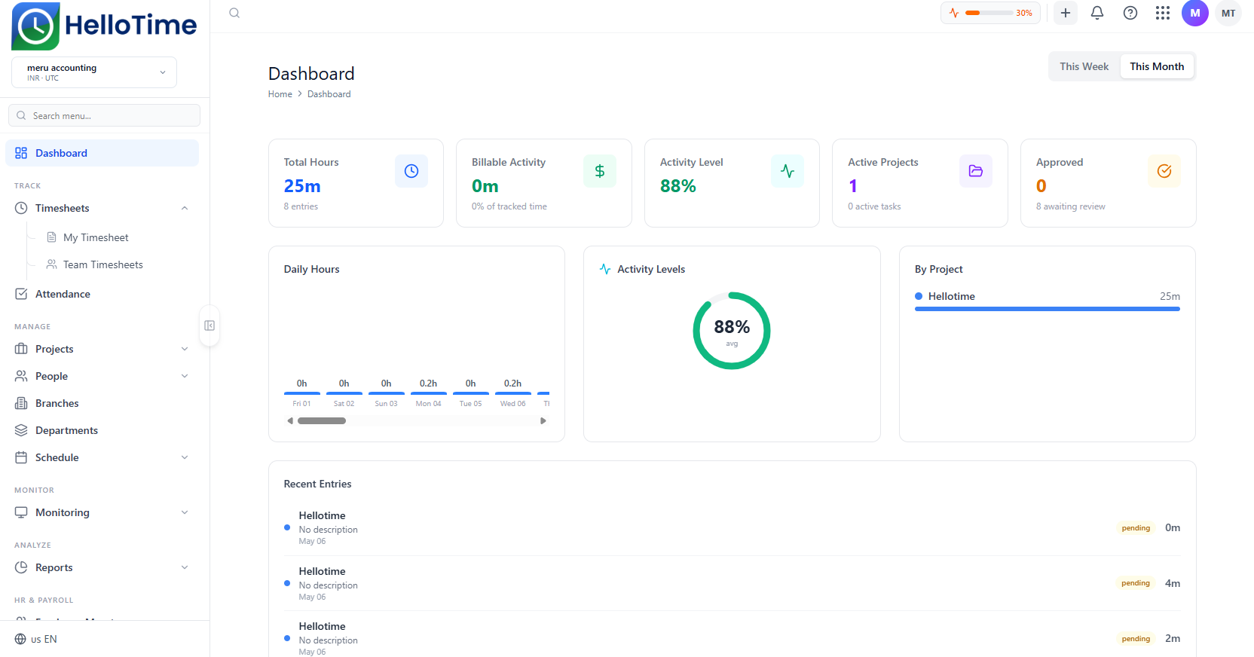This screenshot has width=1254, height=657.
Task: Click the purple M avatar
Action: pyautogui.click(x=1195, y=13)
